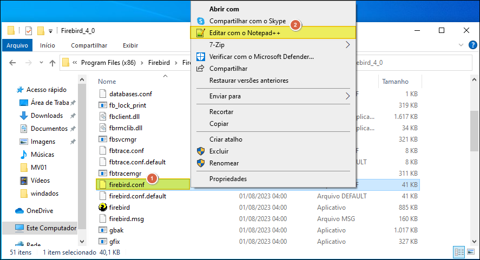Viewport: 480px width, 260px height.
Task: Open the Arquivo ribbon tab
Action: pos(17,45)
